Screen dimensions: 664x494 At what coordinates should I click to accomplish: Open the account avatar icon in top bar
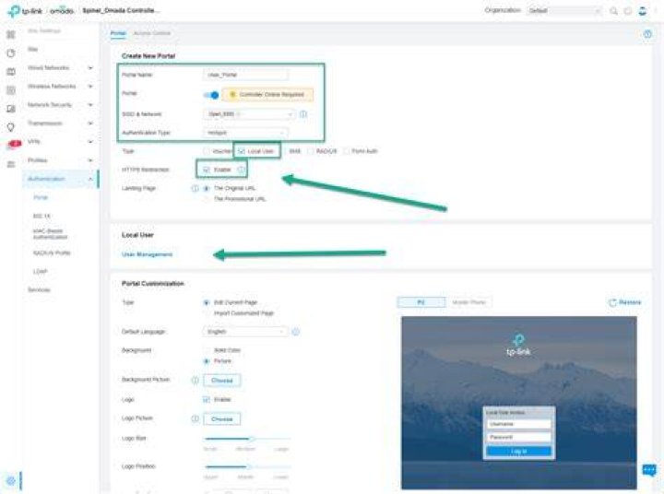point(643,11)
